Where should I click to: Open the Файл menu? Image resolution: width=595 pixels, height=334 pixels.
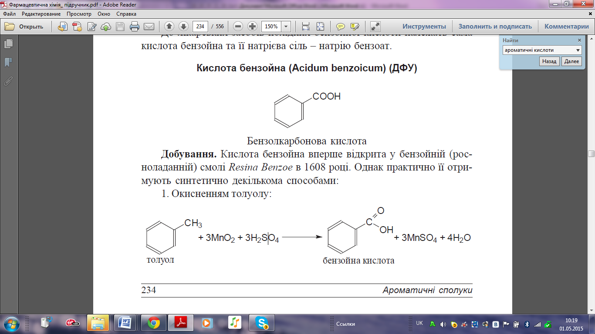(9, 14)
